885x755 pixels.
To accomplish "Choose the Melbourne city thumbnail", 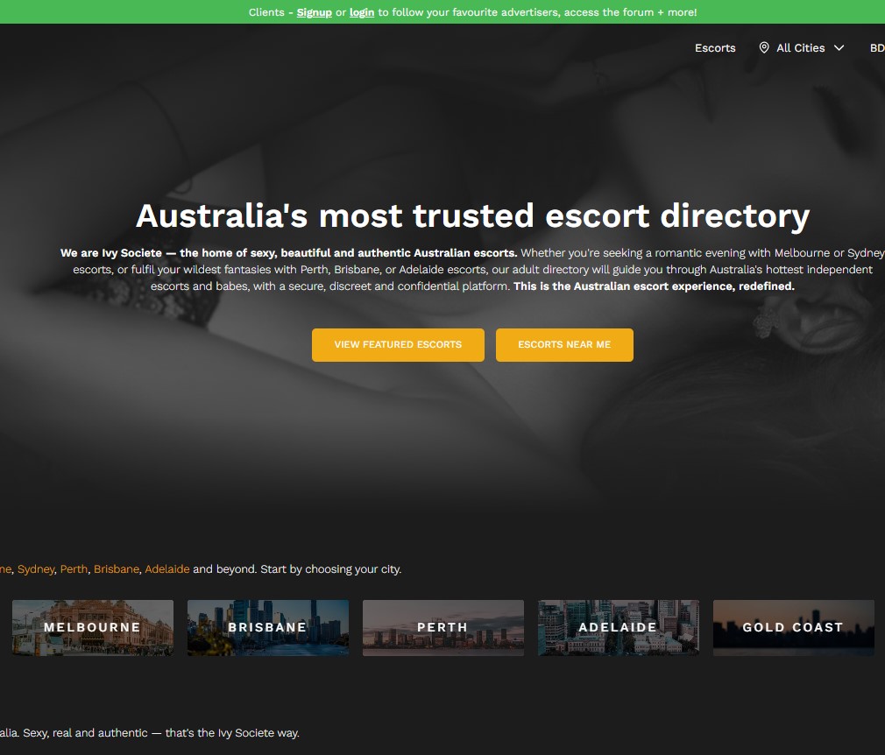I will [x=93, y=627].
